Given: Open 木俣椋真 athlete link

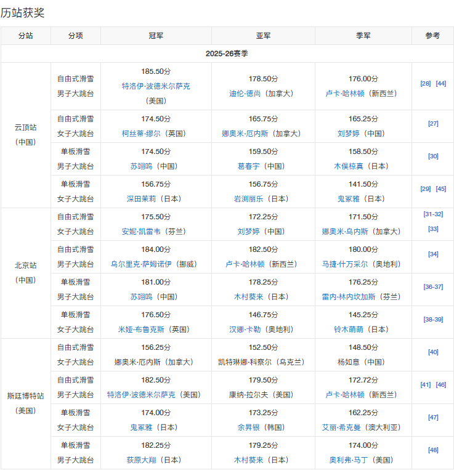Looking at the screenshot, I should click(349, 166).
